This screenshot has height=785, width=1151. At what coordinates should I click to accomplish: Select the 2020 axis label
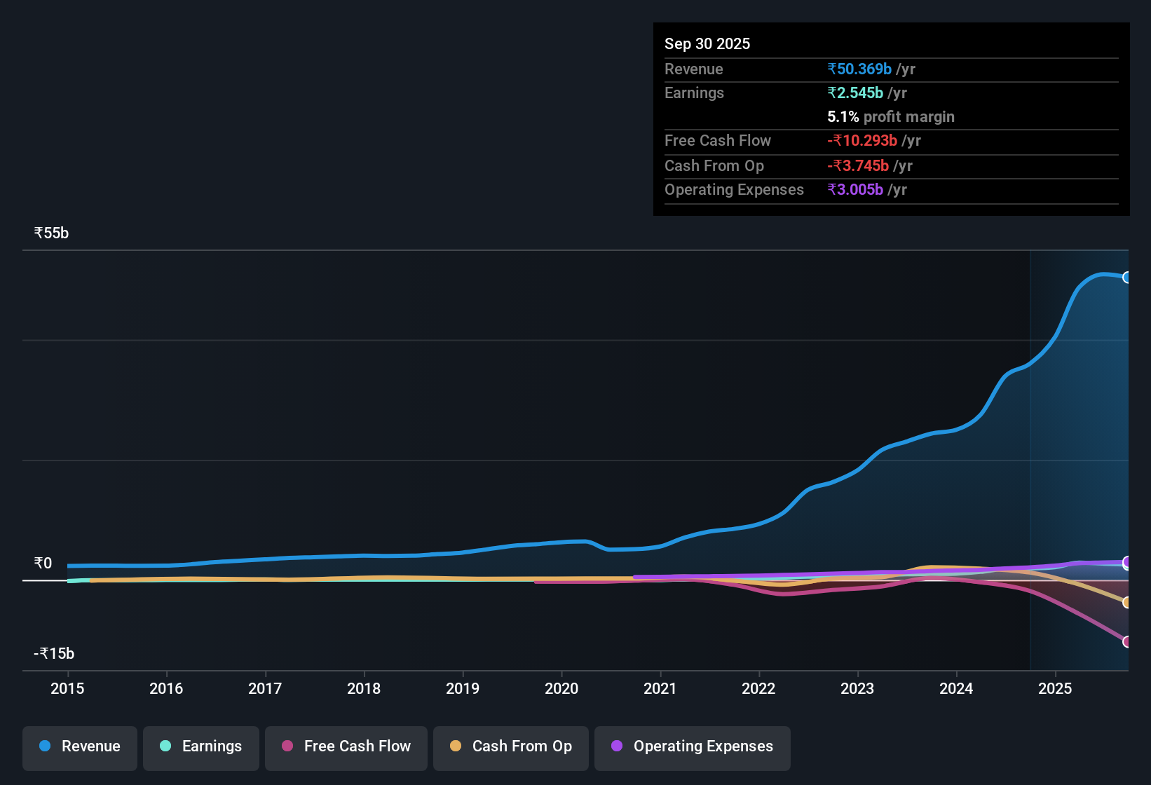[x=561, y=689]
